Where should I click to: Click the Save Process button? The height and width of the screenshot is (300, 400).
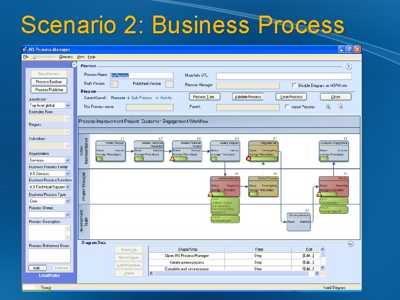291,97
